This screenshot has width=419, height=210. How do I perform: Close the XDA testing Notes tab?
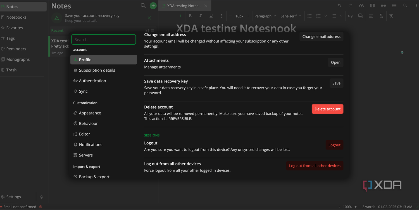206,6
